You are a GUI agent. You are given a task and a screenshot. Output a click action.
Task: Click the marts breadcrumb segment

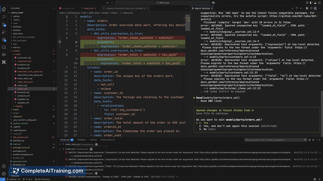pyautogui.click(x=114, y=13)
